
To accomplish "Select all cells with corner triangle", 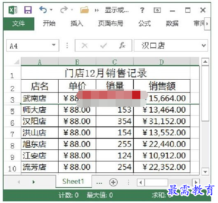I will [17, 61].
